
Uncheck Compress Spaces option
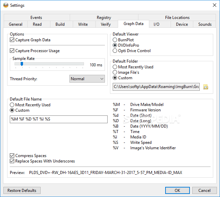click(x=13, y=156)
